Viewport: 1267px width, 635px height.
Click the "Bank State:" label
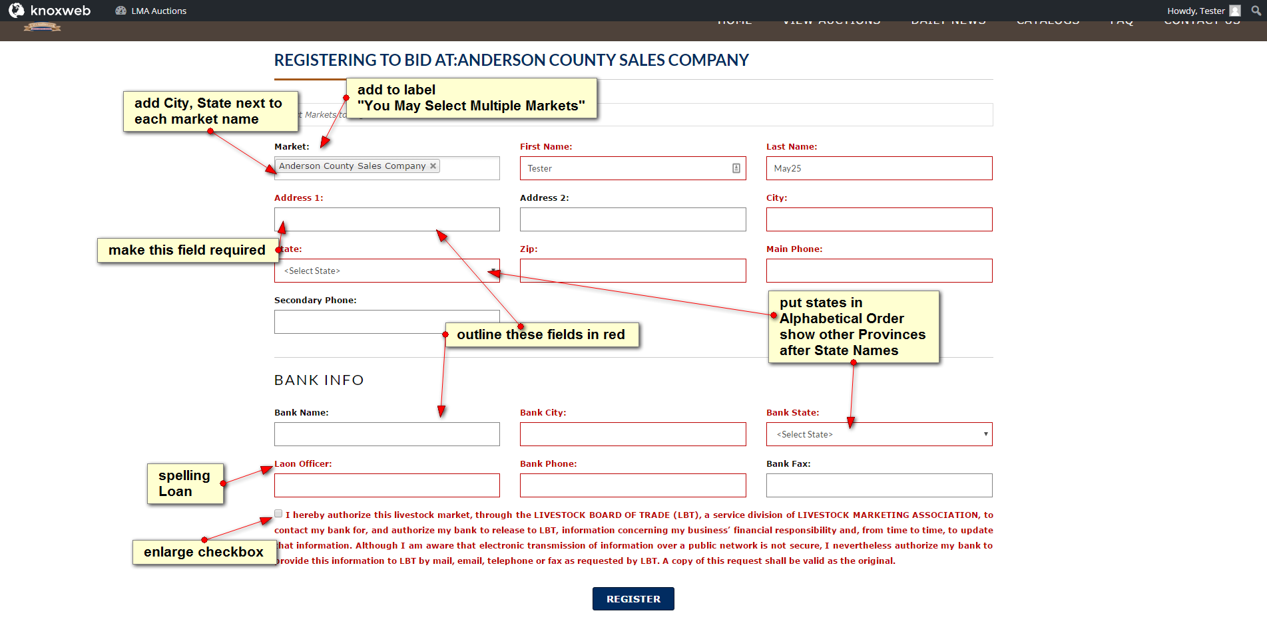click(x=793, y=413)
